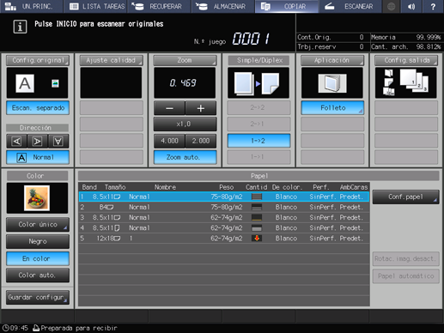Select the 4.000 zoom preset

tap(169, 141)
